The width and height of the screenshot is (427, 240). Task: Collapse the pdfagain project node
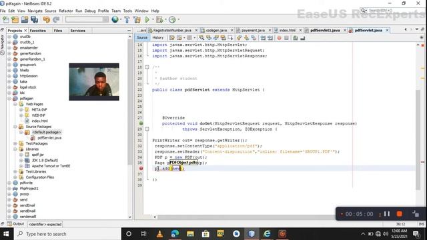tap(9, 99)
